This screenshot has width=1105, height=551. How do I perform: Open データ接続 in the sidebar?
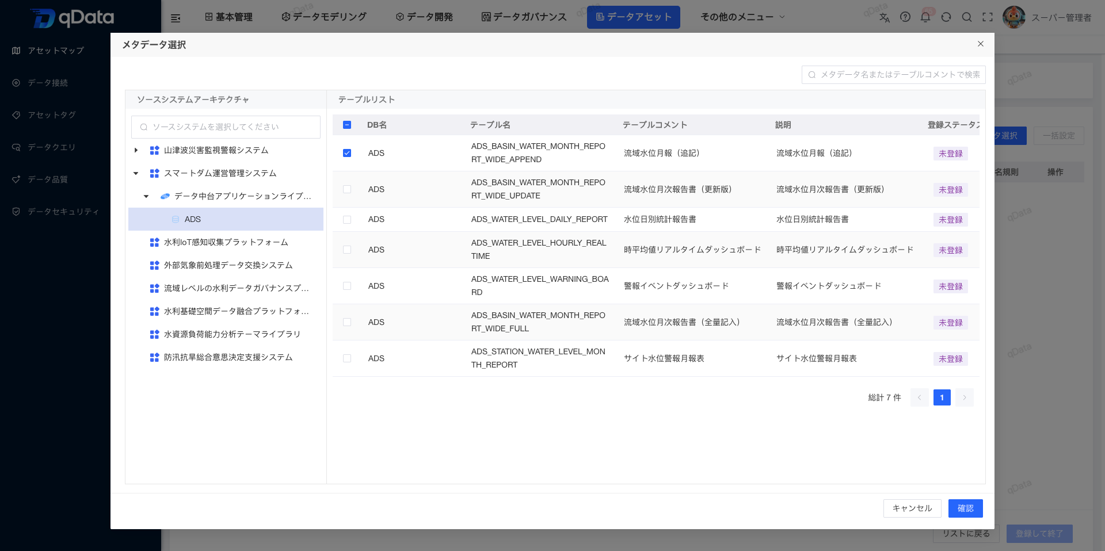[48, 83]
